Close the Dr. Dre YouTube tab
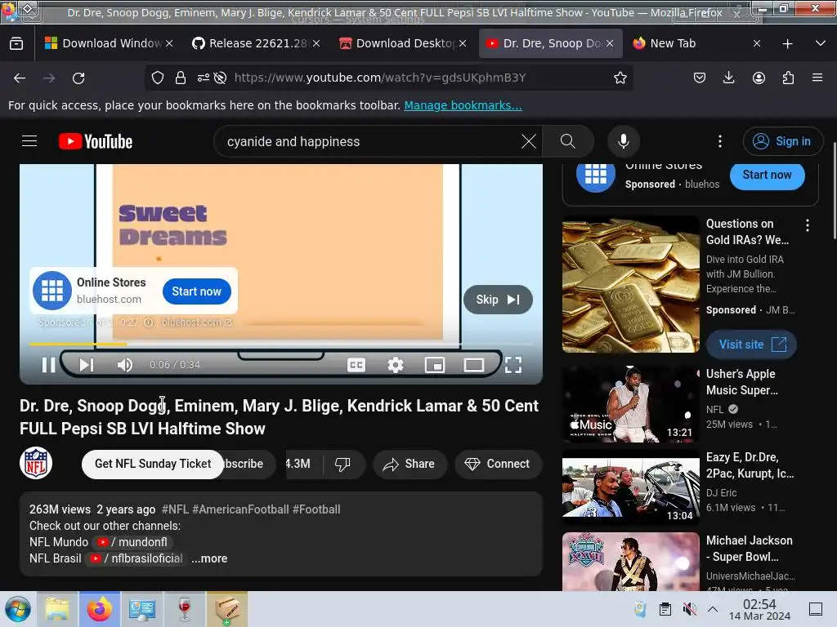837x627 pixels. coord(610,43)
